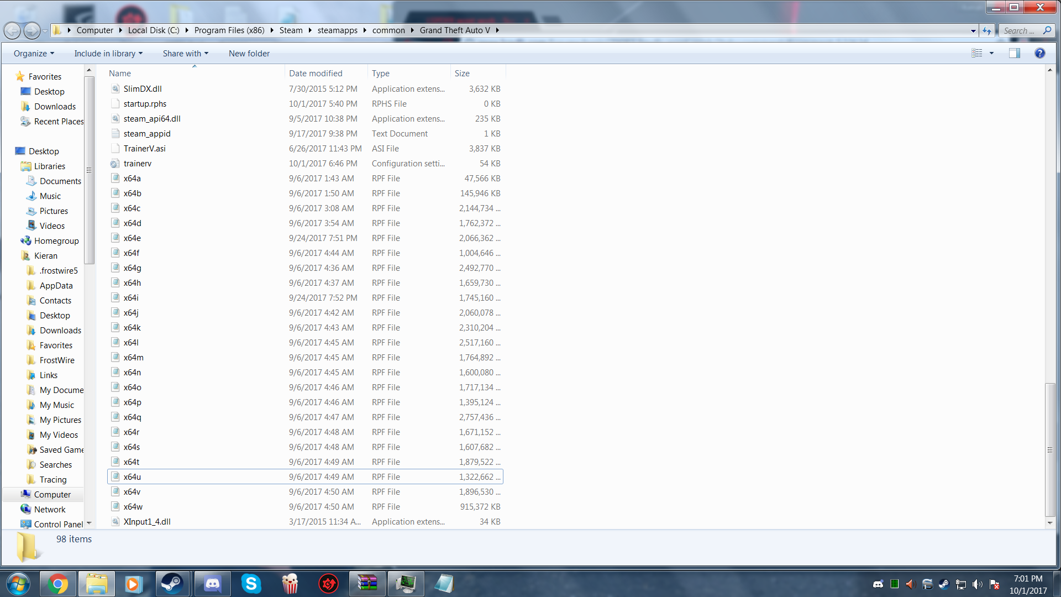This screenshot has width=1061, height=597.
Task: Click the refresh icon beside the address bar
Action: point(987,31)
